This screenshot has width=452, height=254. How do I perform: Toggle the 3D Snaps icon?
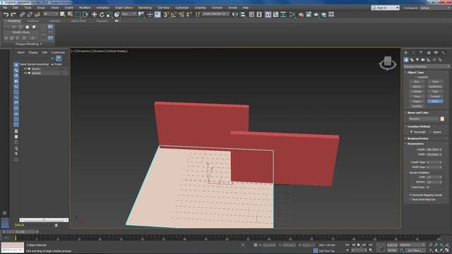coord(166,14)
